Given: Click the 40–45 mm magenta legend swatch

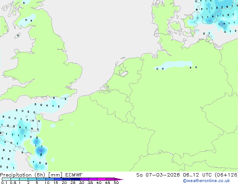Looking at the screenshot, I should coord(102,179).
